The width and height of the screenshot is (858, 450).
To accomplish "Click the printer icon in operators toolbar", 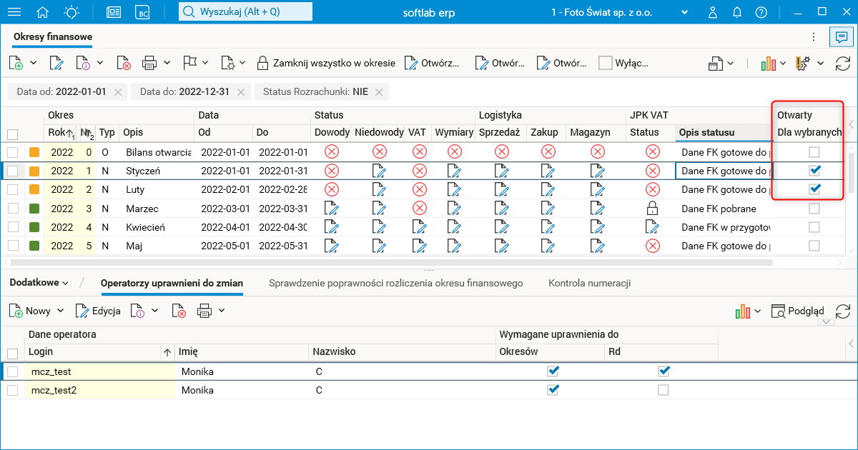I will (x=204, y=311).
